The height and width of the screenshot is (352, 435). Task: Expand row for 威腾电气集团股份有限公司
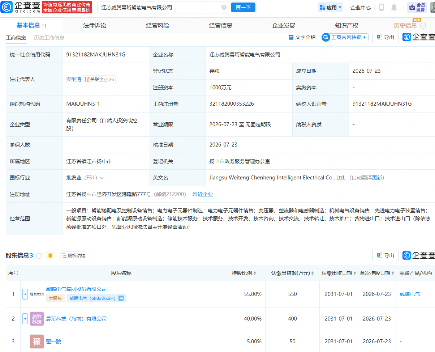click(x=25, y=294)
